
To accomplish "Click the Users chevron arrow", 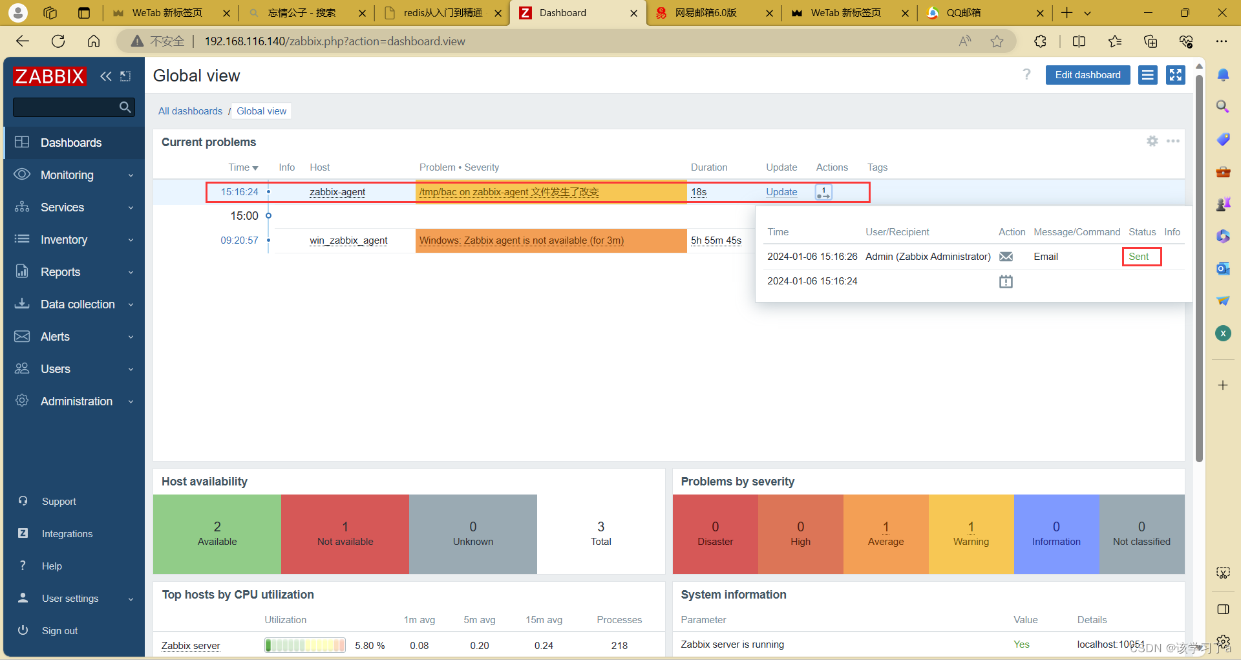I will click(x=131, y=369).
